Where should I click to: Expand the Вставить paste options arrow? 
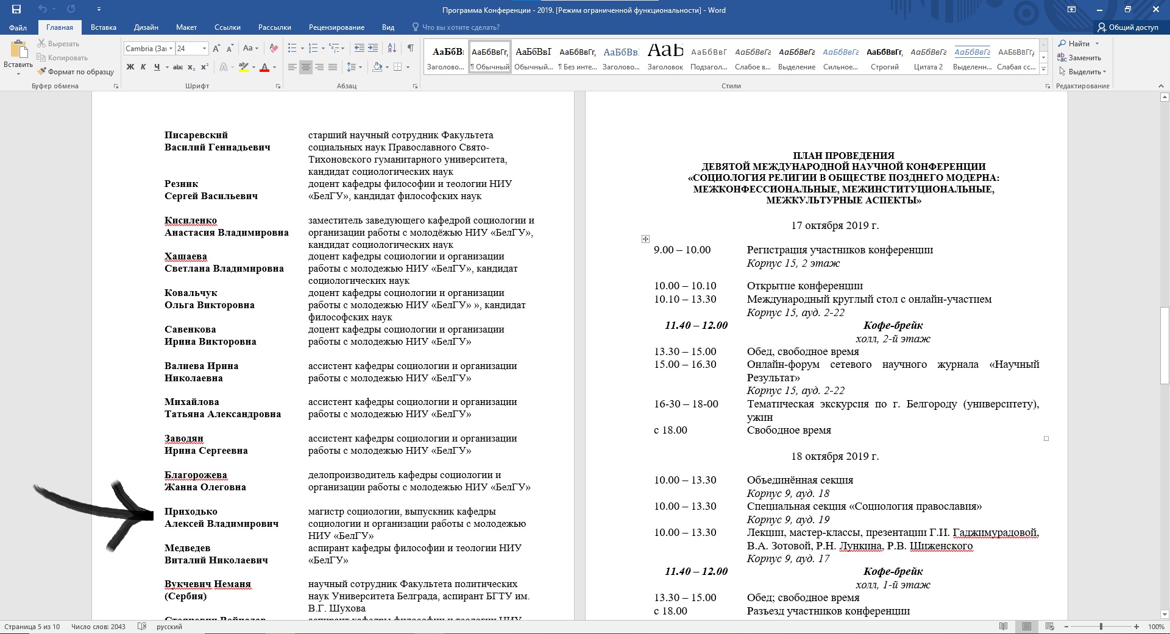point(18,74)
